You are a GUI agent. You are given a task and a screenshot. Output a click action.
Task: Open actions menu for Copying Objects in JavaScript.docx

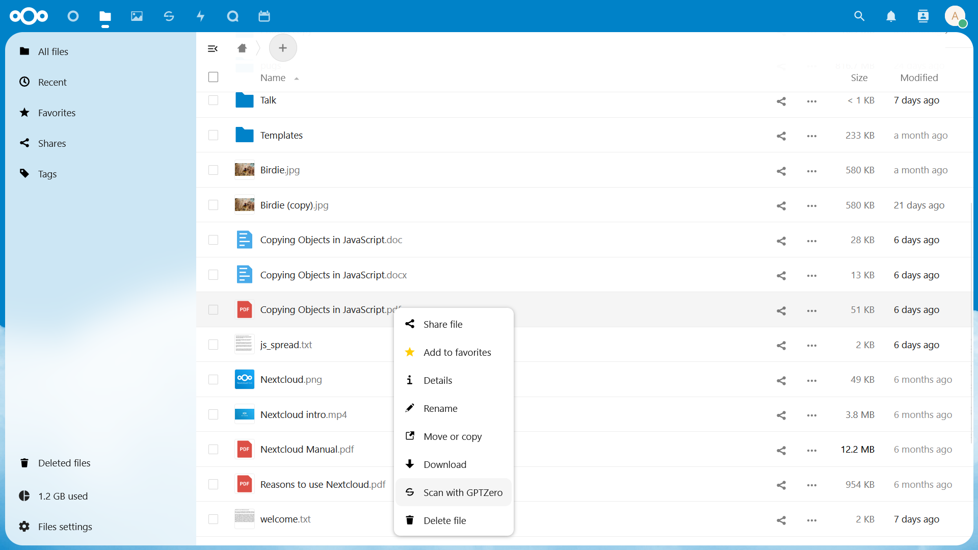[812, 275]
